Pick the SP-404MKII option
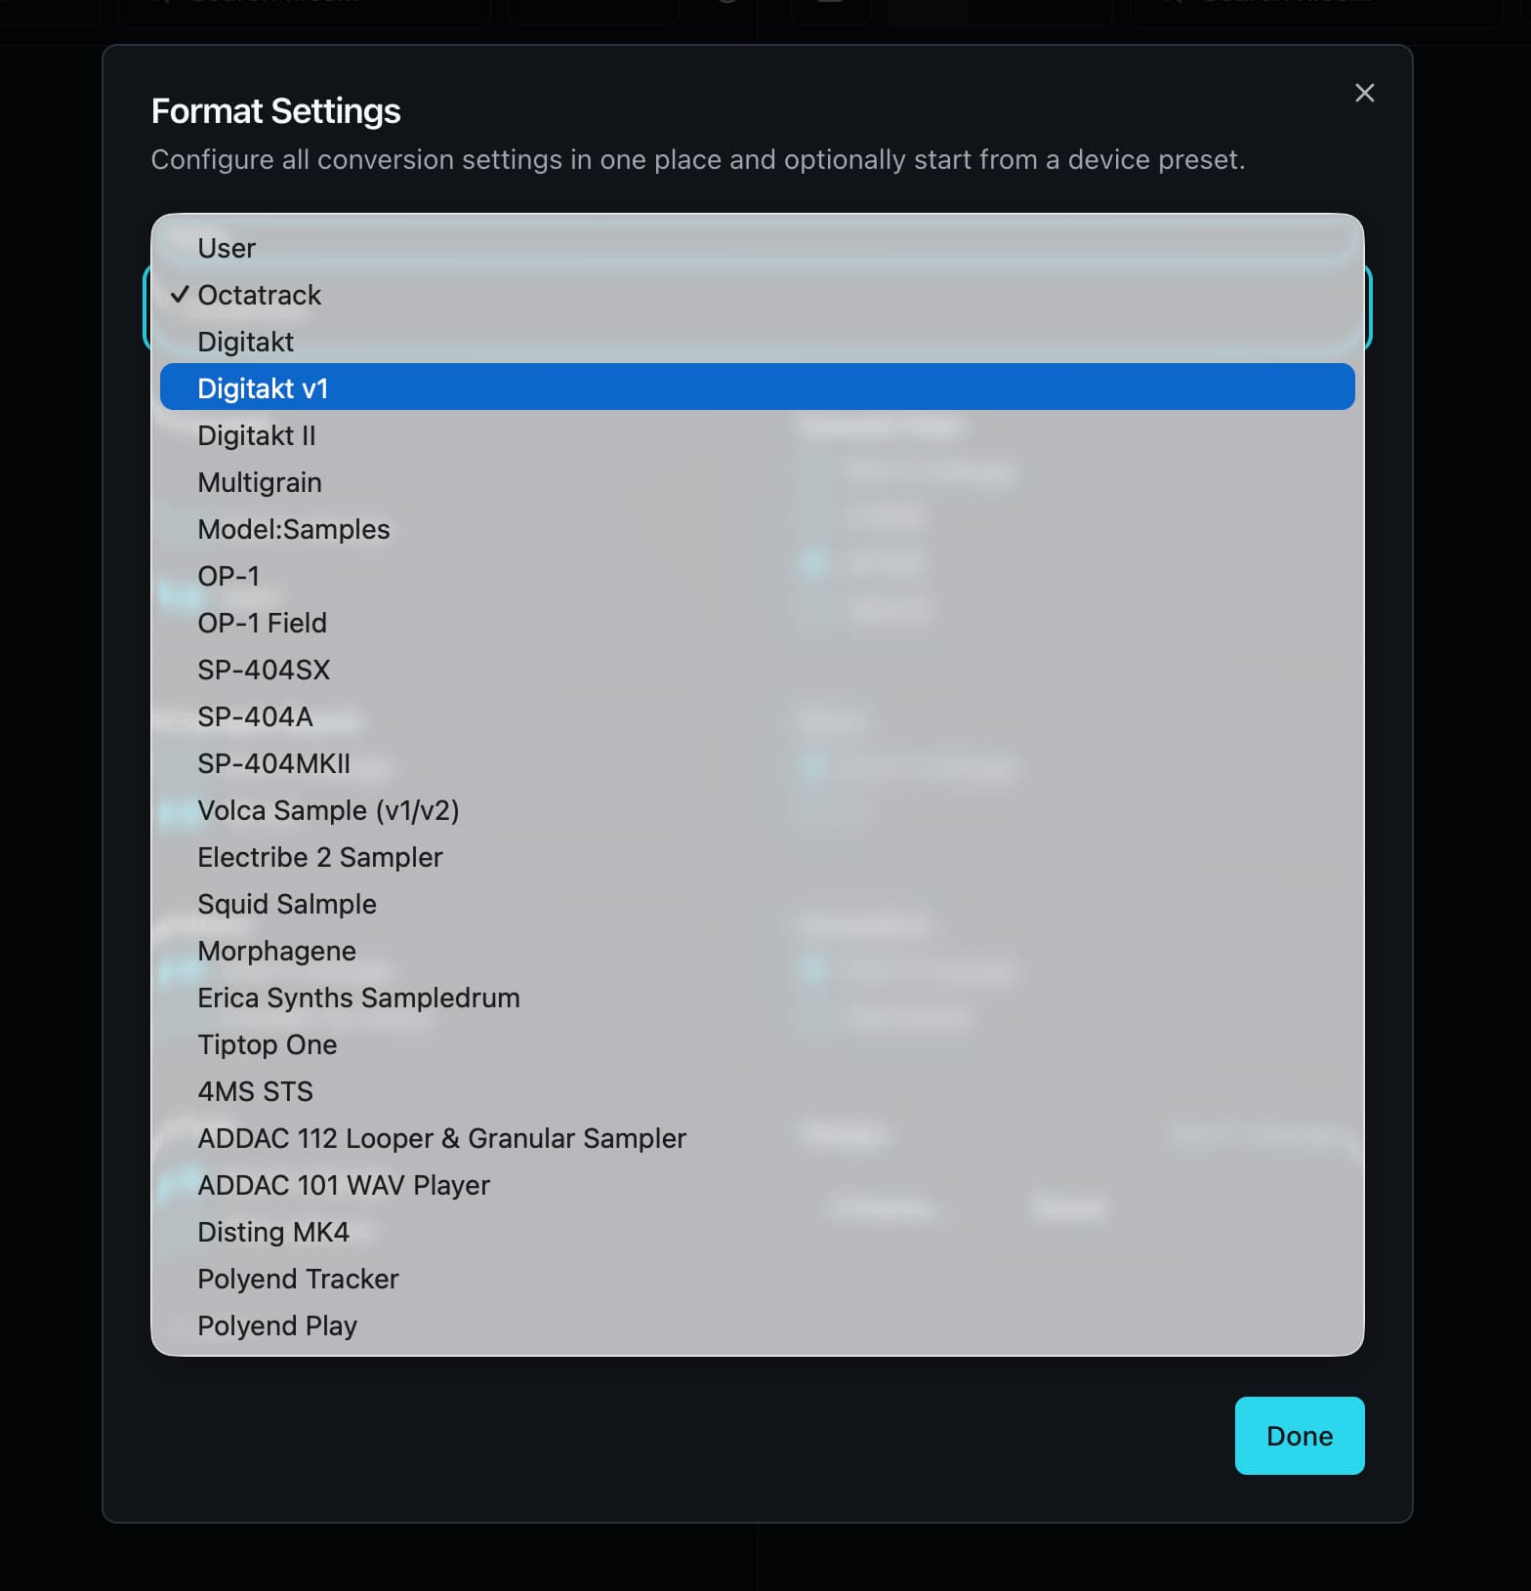 [x=273, y=763]
